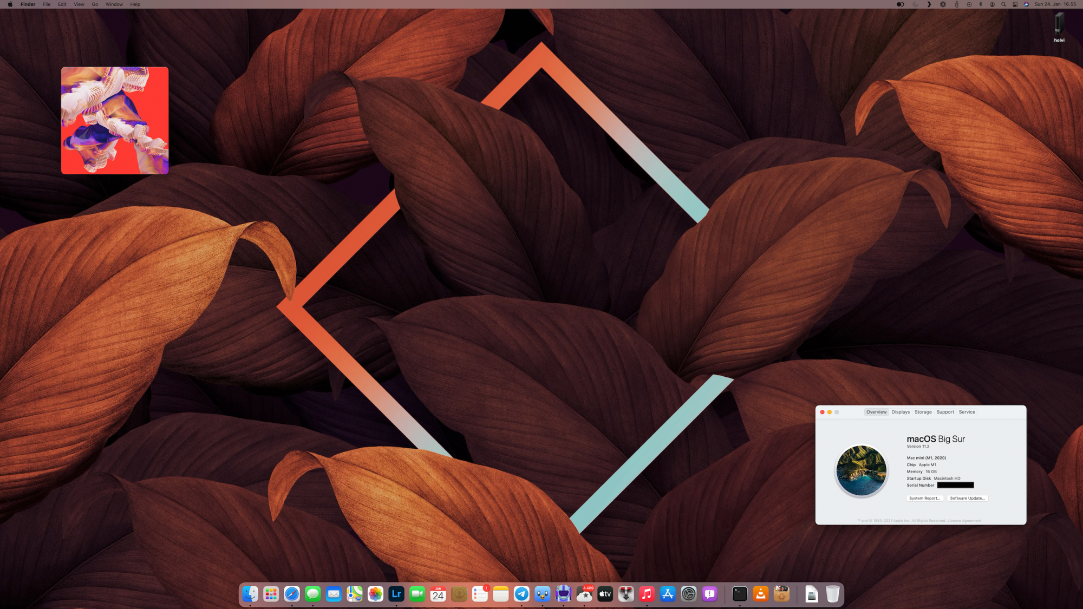Open Tweetbot bird icon in Dock
This screenshot has width=1083, height=609.
543,594
